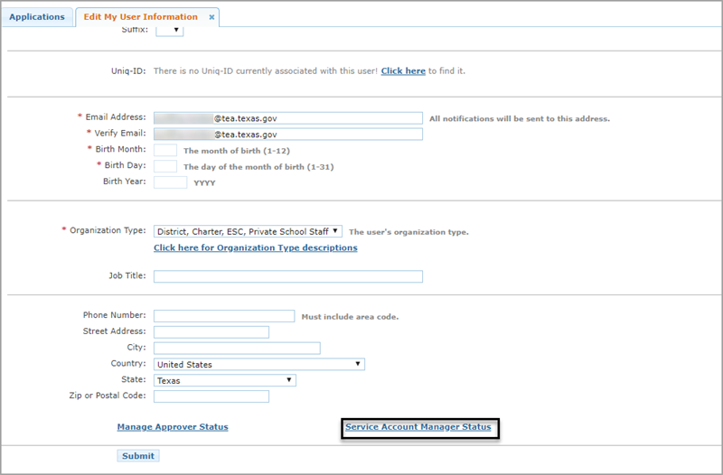Viewport: 723px width, 475px height.
Task: Switch to the Applications tab
Action: point(37,17)
